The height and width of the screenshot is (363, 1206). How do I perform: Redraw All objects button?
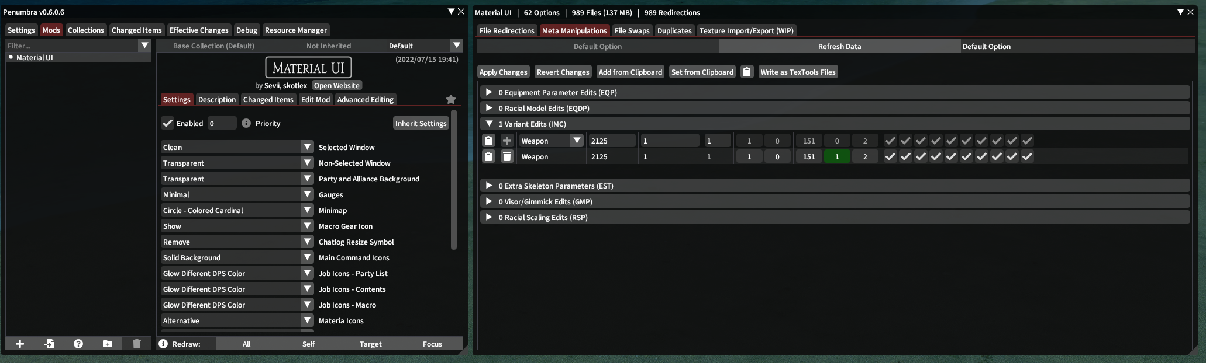[247, 344]
